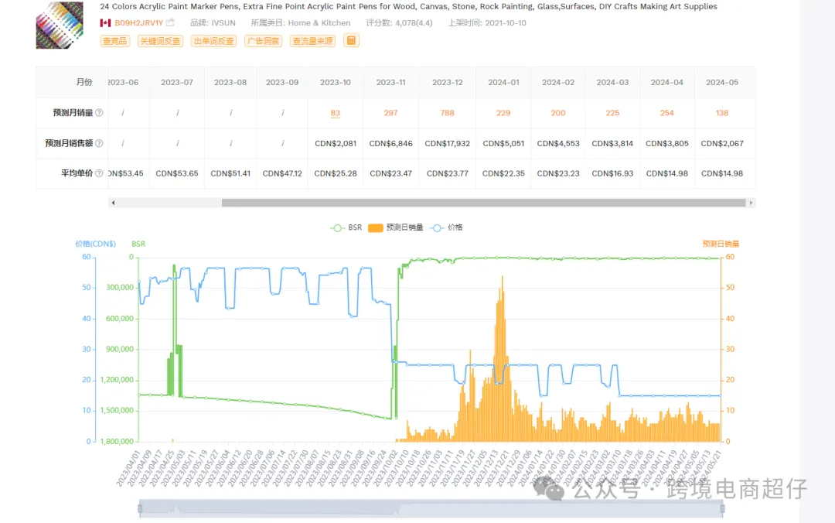This screenshot has height=523, width=835.
Task: Click the paint marker product thumbnail
Action: pyautogui.click(x=60, y=25)
